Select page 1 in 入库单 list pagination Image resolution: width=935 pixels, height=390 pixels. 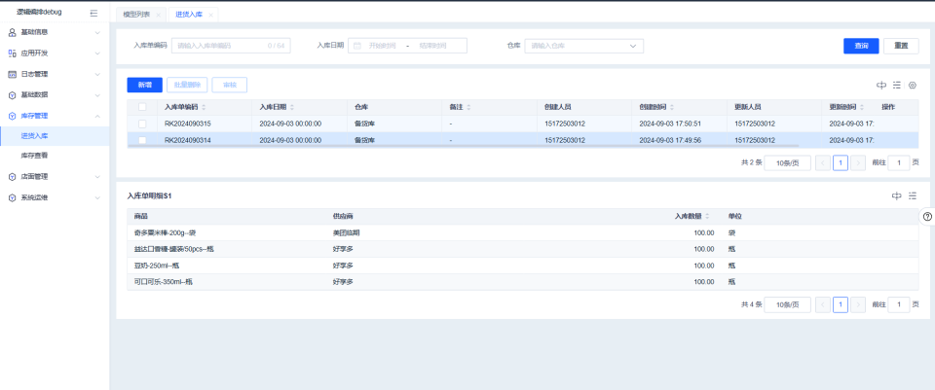tap(841, 163)
